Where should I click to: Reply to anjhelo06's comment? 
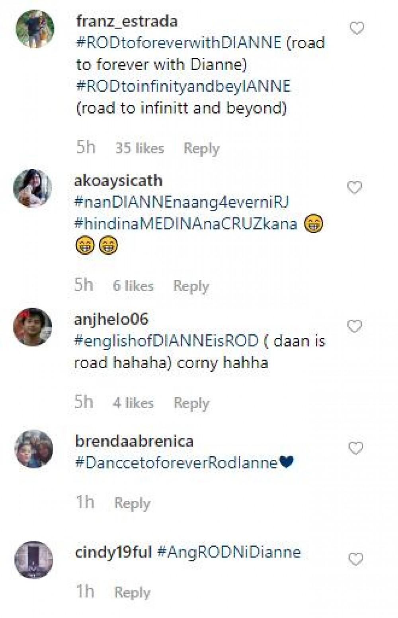click(x=191, y=403)
